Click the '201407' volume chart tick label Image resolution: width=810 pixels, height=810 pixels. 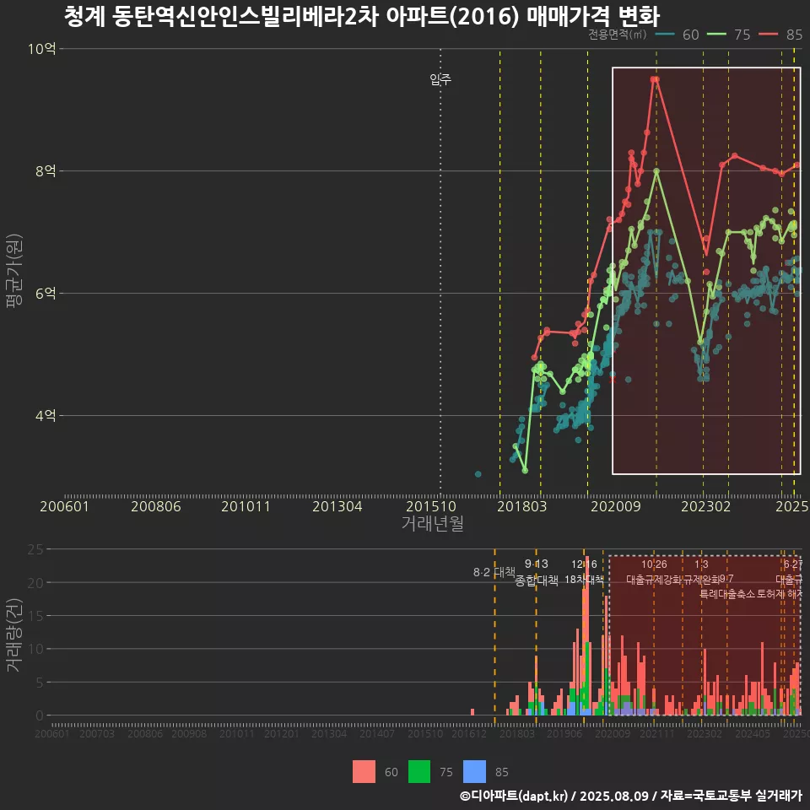pos(376,734)
